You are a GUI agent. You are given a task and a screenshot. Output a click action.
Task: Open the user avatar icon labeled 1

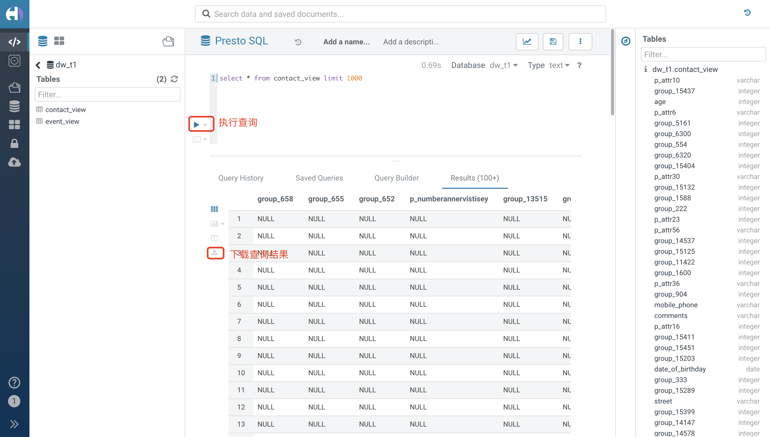(14, 401)
